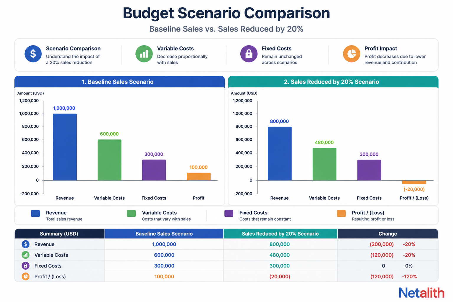
Task: Click the 300,000 baseline cell in Fixed Costs row
Action: pyautogui.click(x=164, y=266)
